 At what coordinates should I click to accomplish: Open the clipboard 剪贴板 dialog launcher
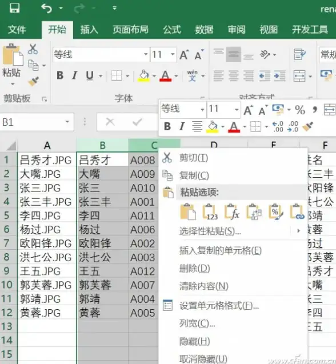click(45, 99)
